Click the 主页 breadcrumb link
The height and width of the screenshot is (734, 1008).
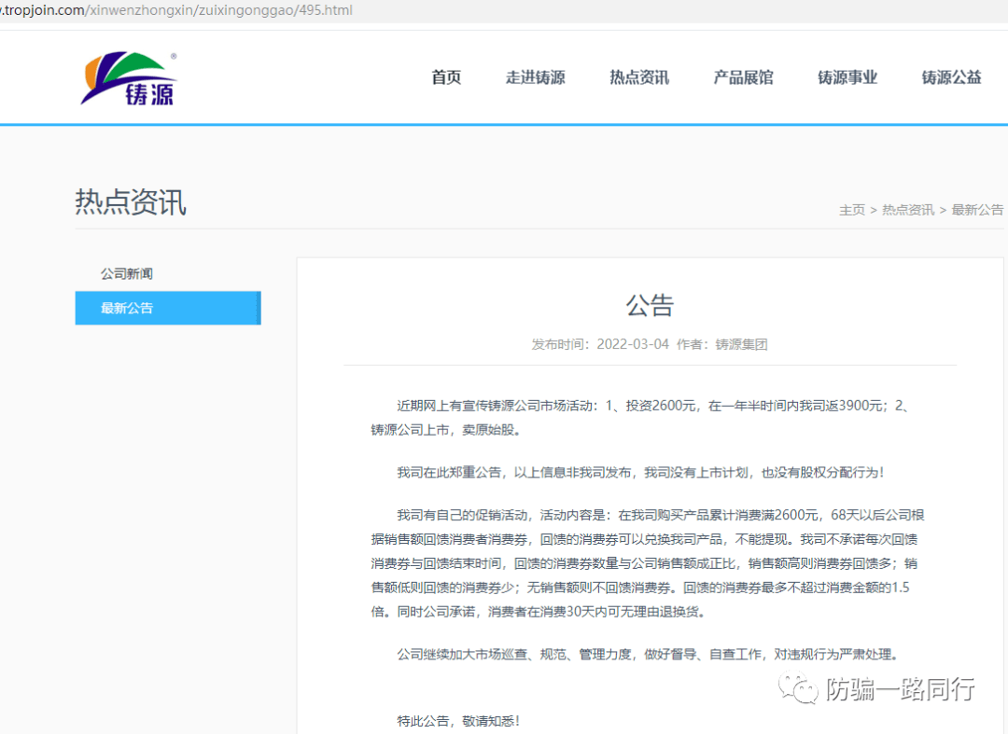(x=852, y=210)
